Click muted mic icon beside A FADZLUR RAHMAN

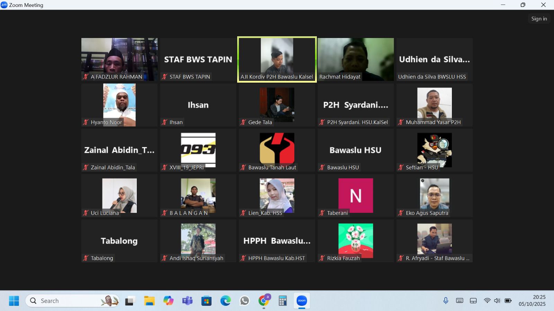point(86,77)
